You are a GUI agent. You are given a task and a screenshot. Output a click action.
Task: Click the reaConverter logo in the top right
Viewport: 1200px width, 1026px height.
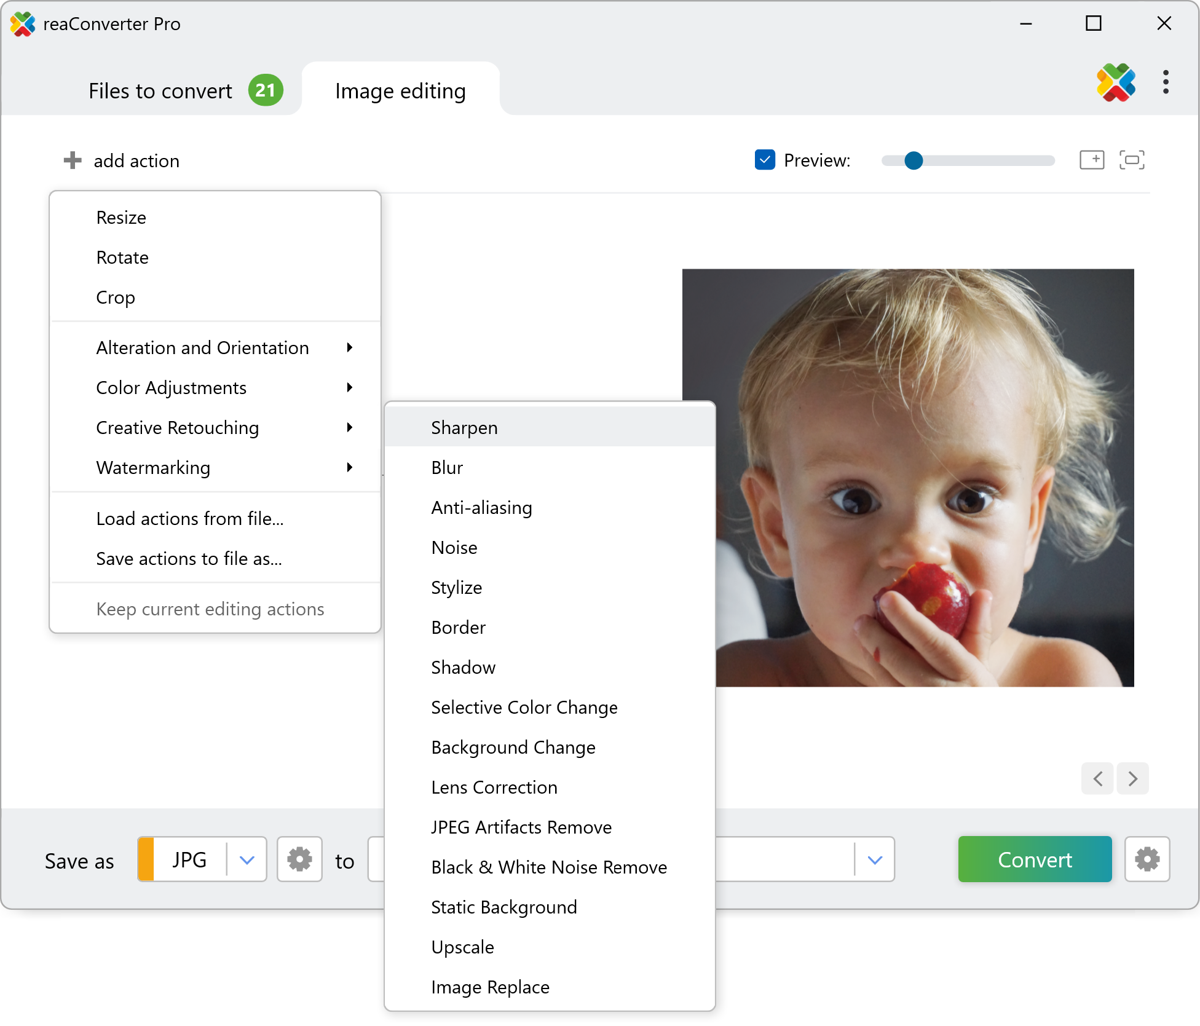(1116, 82)
